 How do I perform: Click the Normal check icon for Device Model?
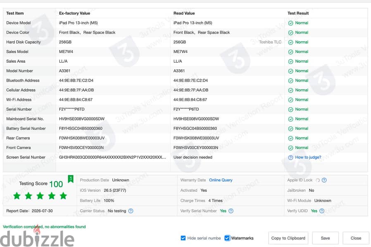click(x=290, y=23)
